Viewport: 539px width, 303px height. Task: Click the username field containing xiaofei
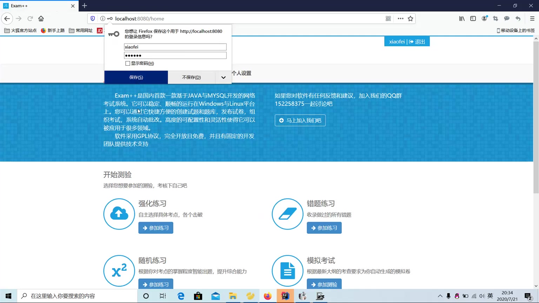pyautogui.click(x=175, y=47)
